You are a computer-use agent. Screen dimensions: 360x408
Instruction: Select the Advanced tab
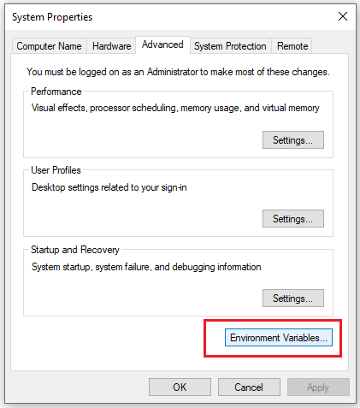pos(162,44)
